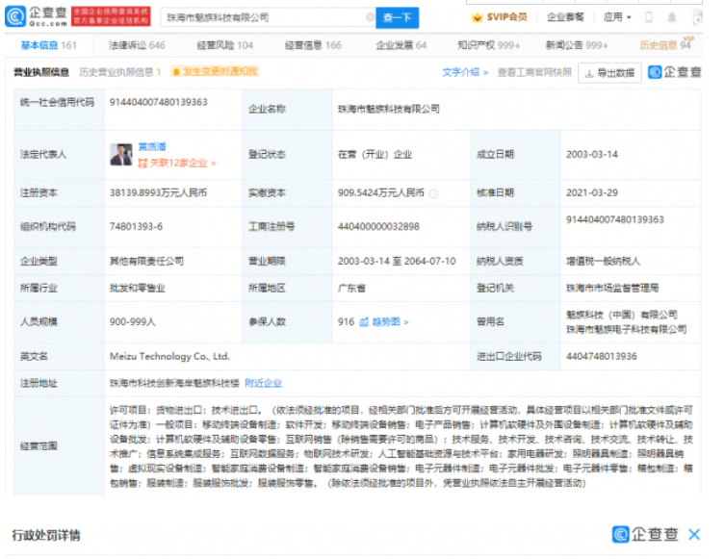Viewport: 724px width, 559px height.
Task: Expand the 文字介绍 link
Action: (464, 72)
